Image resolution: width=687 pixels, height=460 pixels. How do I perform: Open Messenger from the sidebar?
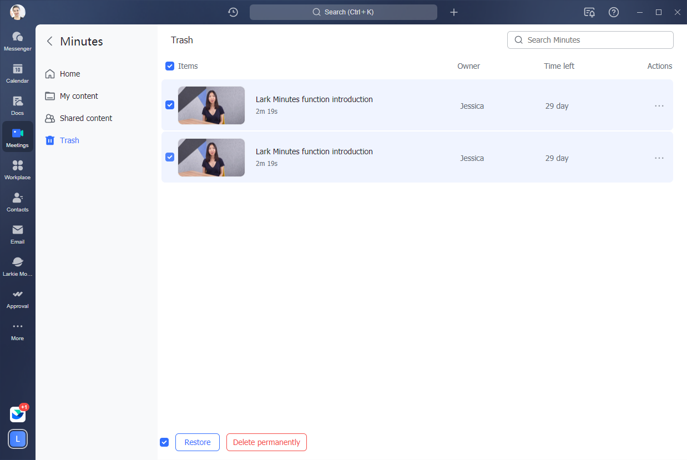point(17,41)
